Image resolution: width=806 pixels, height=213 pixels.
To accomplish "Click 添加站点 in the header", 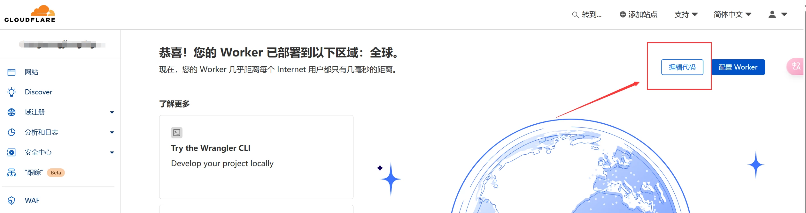I will click(x=639, y=14).
